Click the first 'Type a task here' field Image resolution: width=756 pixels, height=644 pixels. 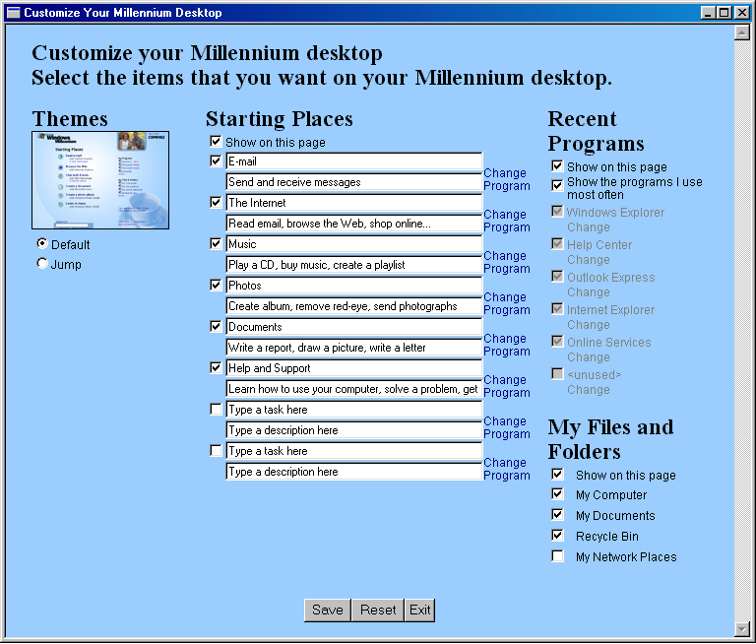point(354,410)
